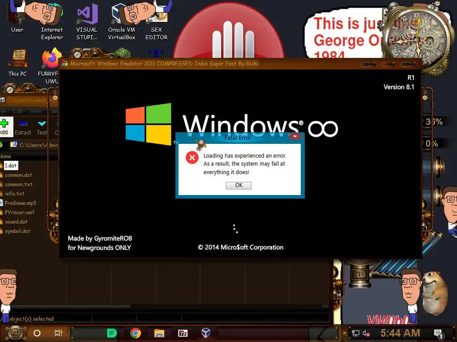Open the File menu in 7-Zip
This screenshot has width=457, height=342.
3,111
